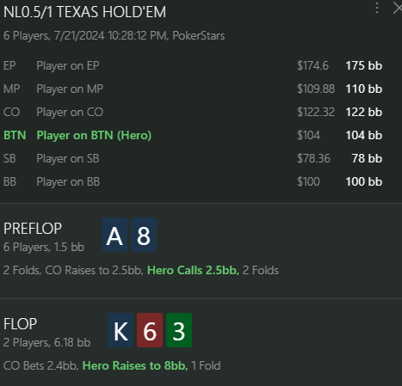Click the 175 bb EP stack value
Image resolution: width=402 pixels, height=386 pixels.
click(x=364, y=65)
